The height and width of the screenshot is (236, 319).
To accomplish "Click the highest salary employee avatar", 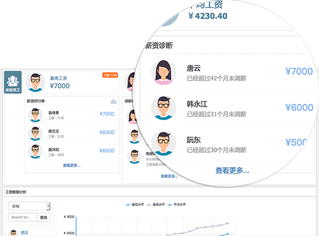I will [x=35, y=82].
